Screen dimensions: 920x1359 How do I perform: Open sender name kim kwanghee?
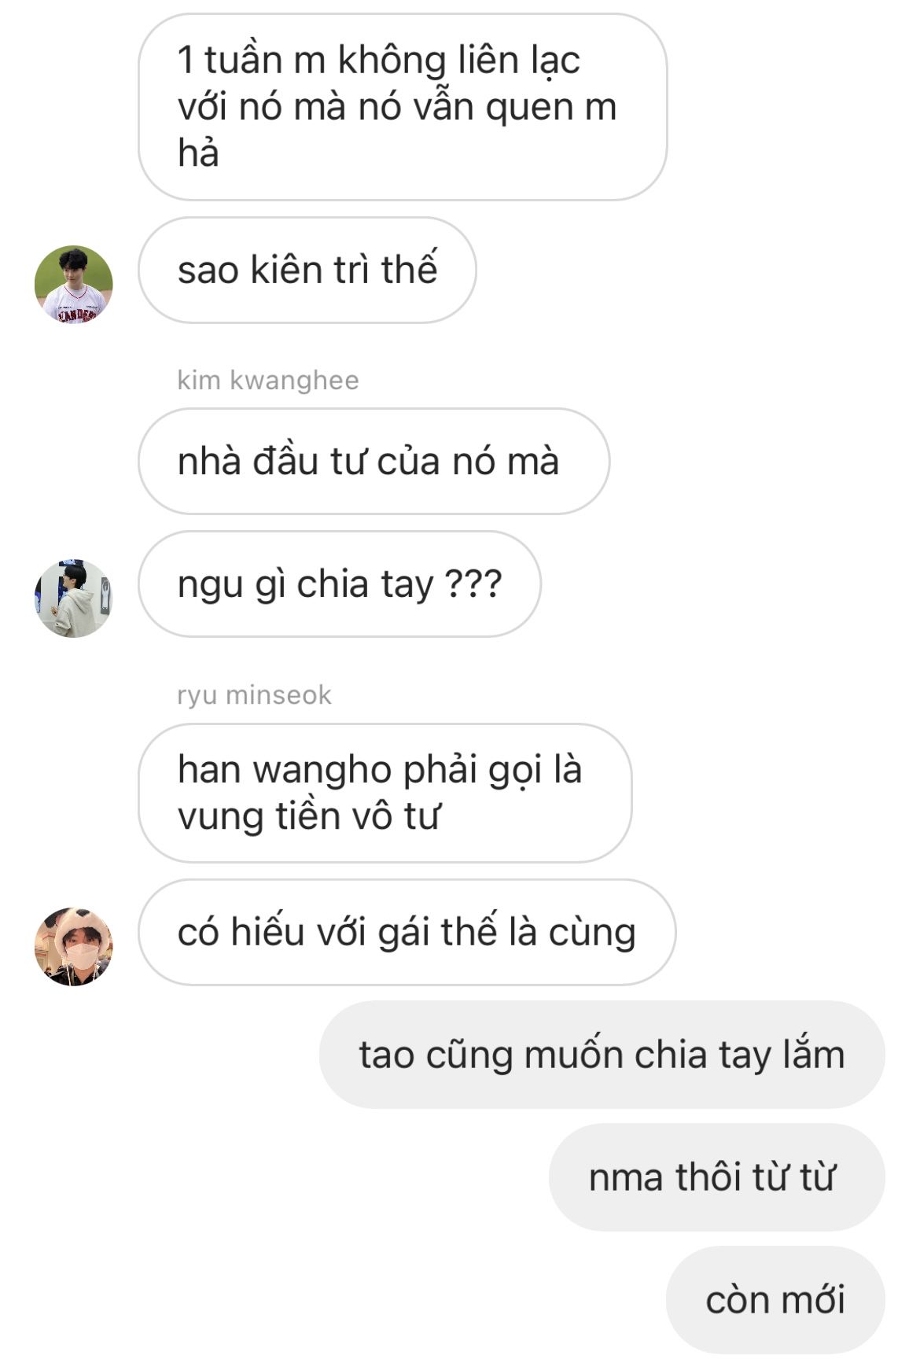268,380
